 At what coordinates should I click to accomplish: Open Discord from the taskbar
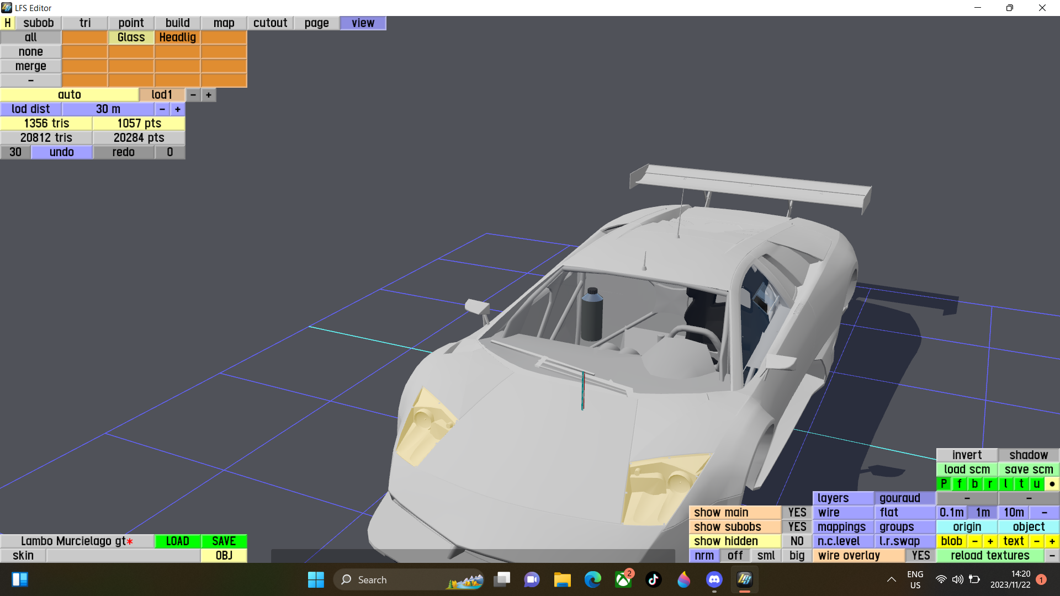point(714,579)
